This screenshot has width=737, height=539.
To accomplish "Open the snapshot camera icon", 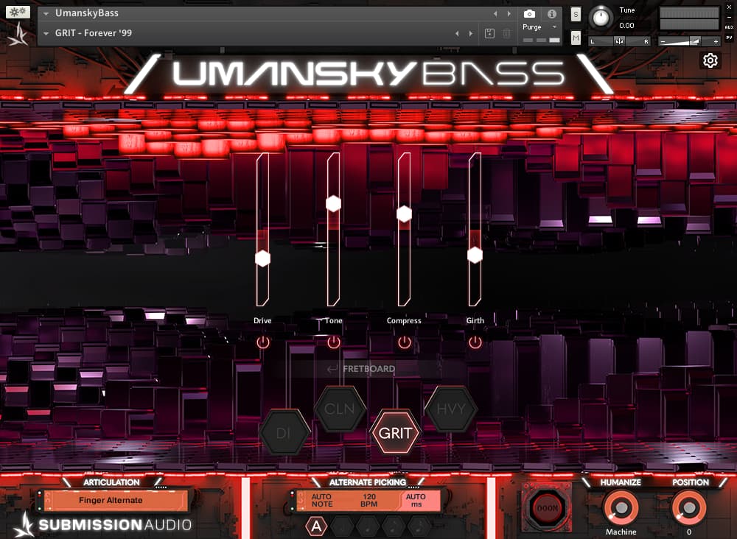I will [530, 13].
